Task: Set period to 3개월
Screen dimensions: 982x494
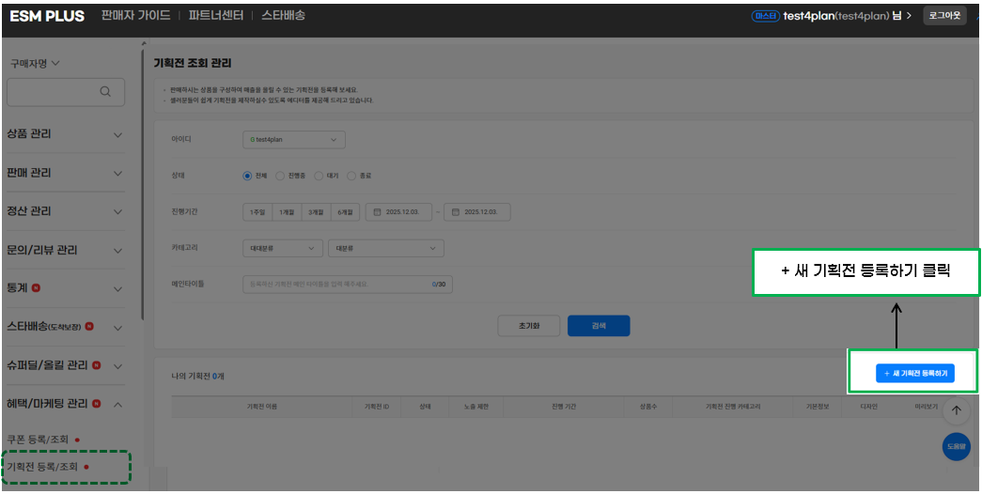Action: 317,212
